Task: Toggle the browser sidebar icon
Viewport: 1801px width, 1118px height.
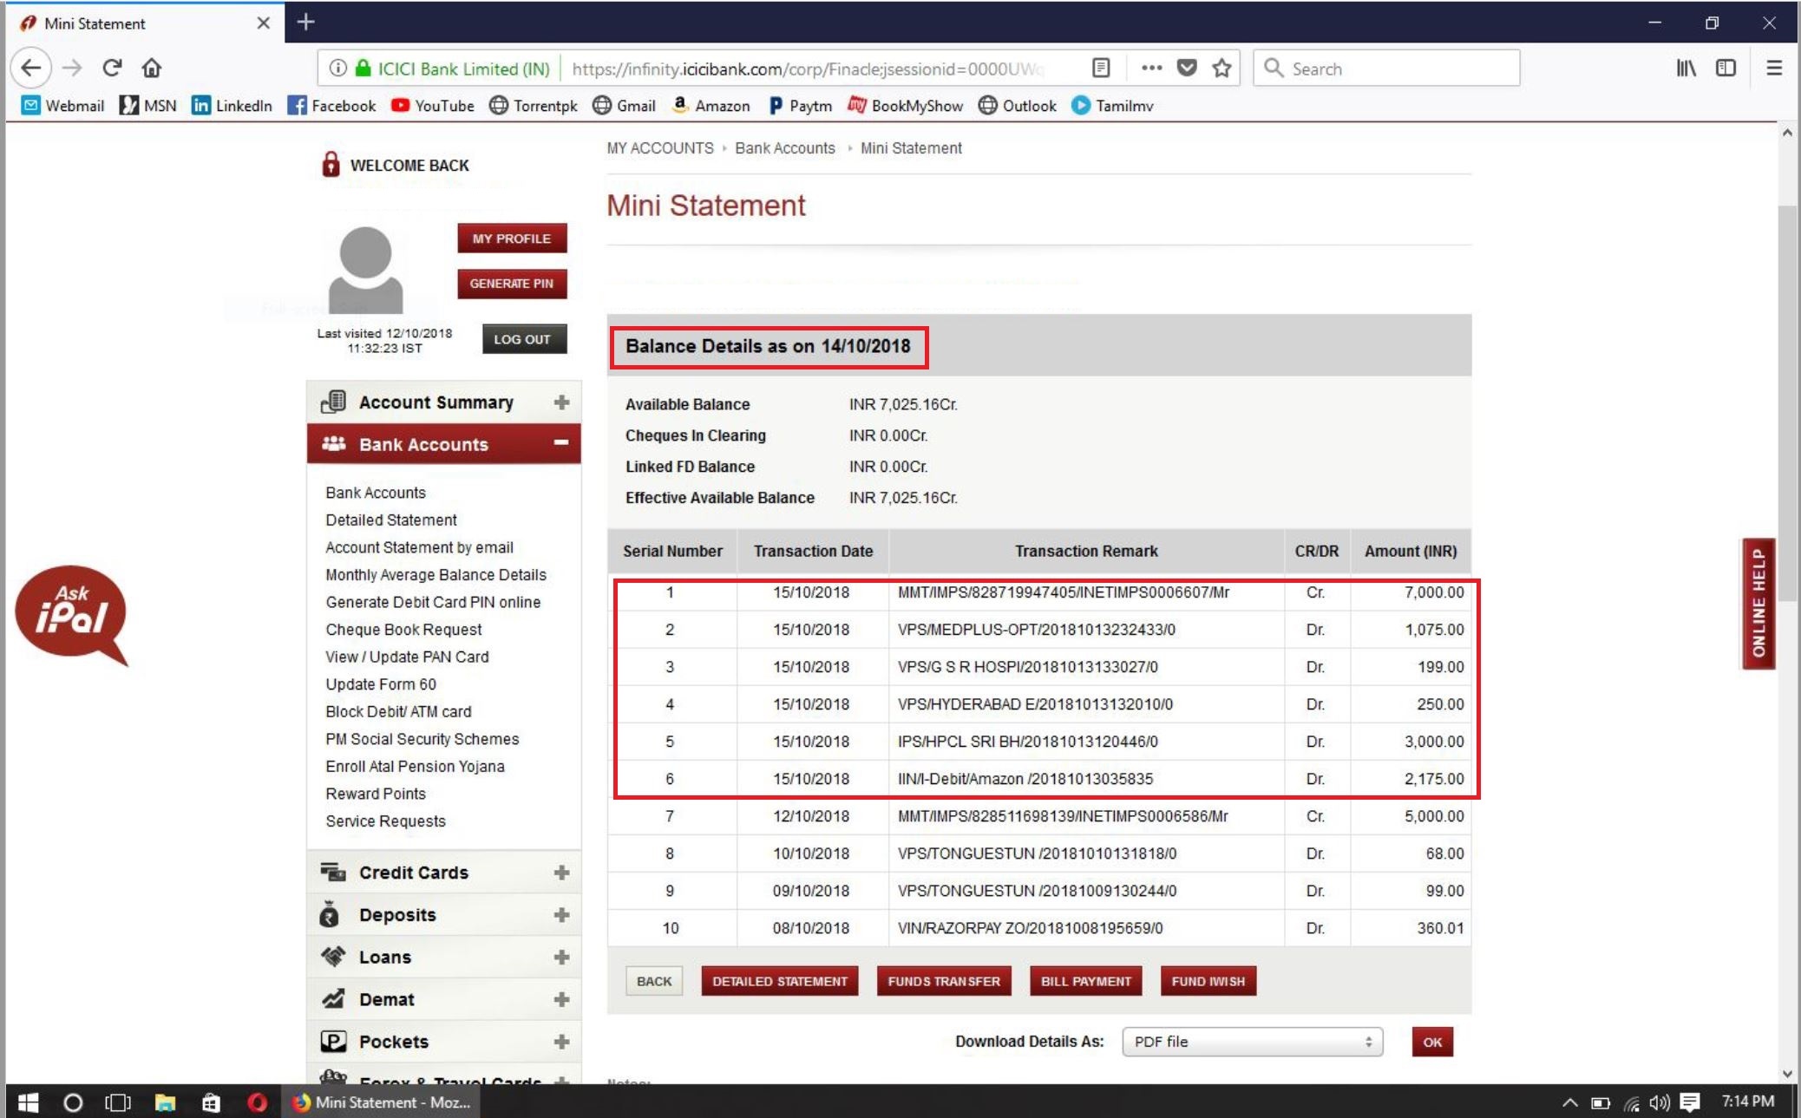Action: tap(1726, 68)
